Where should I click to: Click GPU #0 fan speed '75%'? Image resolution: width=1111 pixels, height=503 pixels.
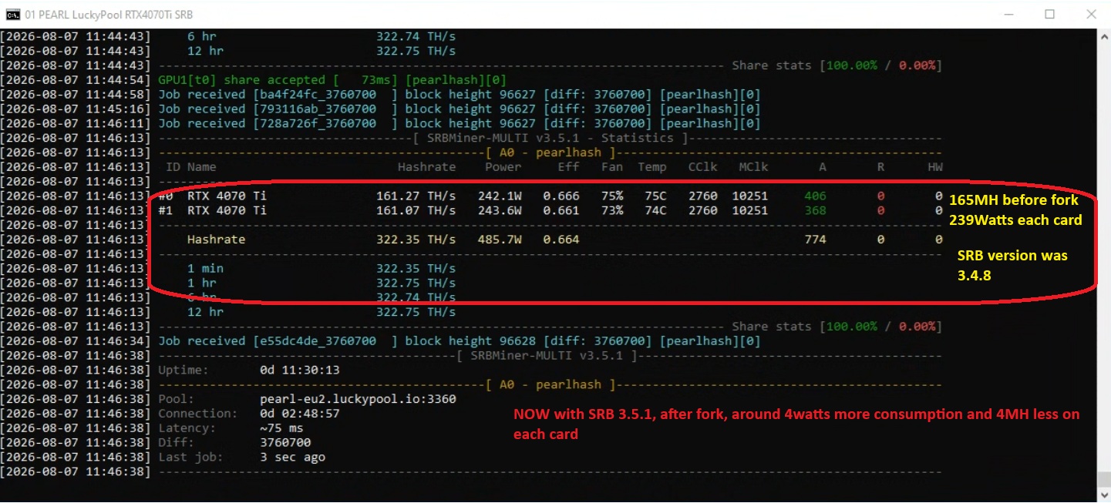pyautogui.click(x=612, y=196)
